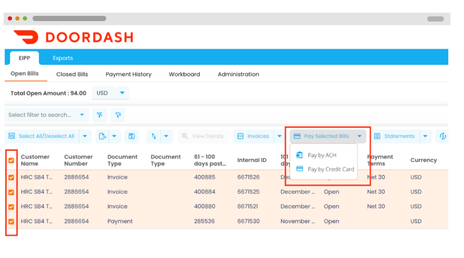Expand the Select All/Deselect All arrow

85,136
